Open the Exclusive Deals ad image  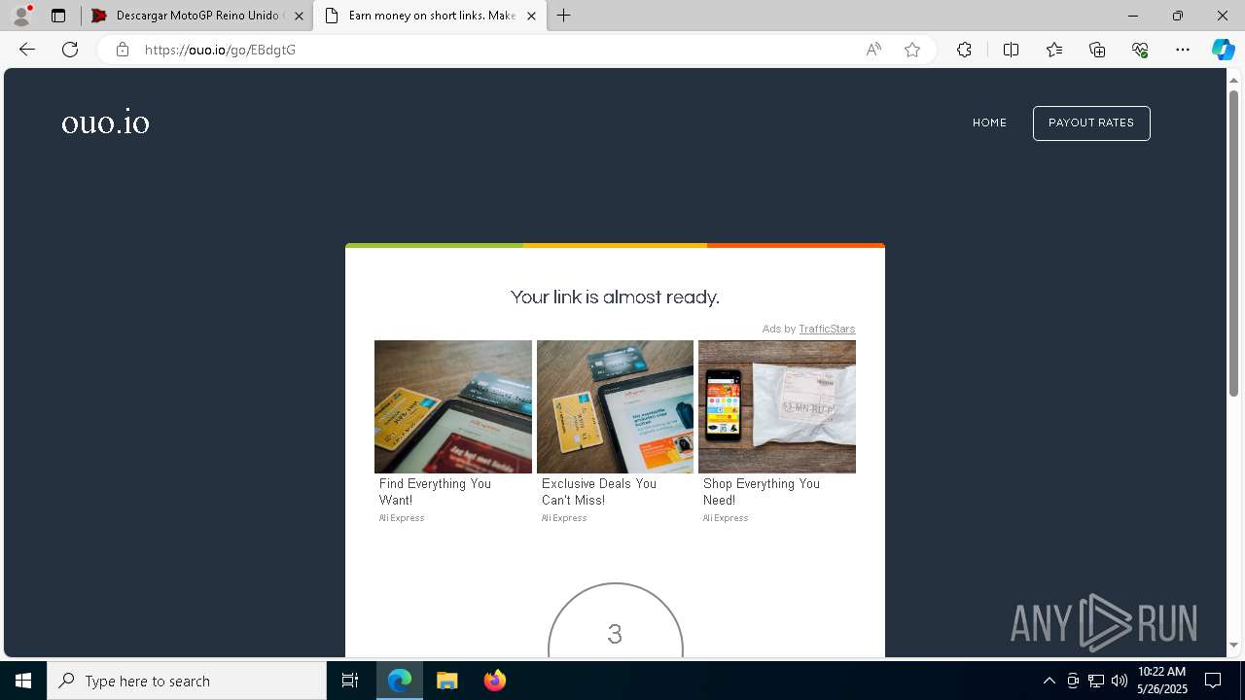point(615,406)
